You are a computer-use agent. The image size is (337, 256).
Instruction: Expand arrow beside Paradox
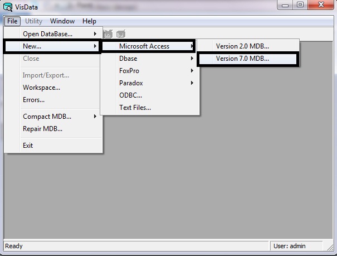tap(192, 83)
